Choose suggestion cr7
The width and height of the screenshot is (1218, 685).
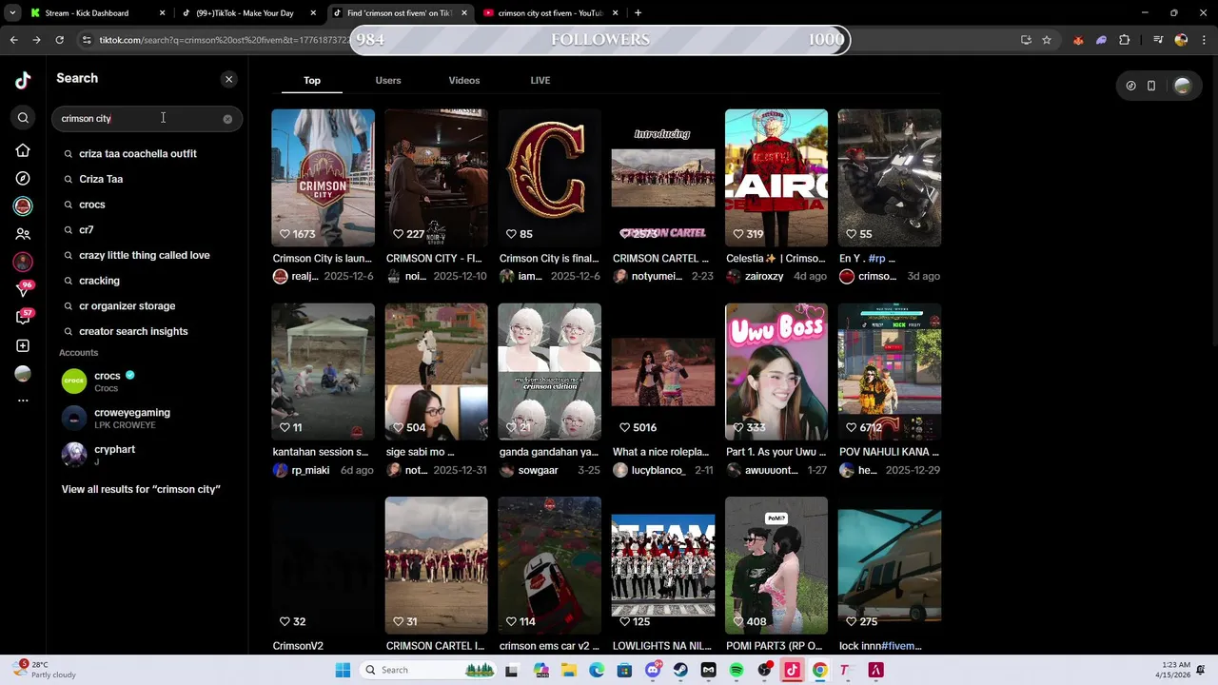click(x=87, y=229)
